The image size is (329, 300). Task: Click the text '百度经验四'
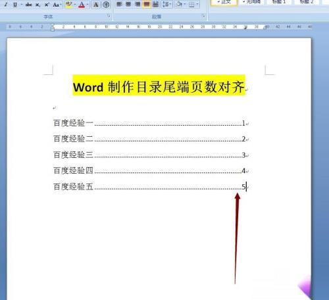73,170
